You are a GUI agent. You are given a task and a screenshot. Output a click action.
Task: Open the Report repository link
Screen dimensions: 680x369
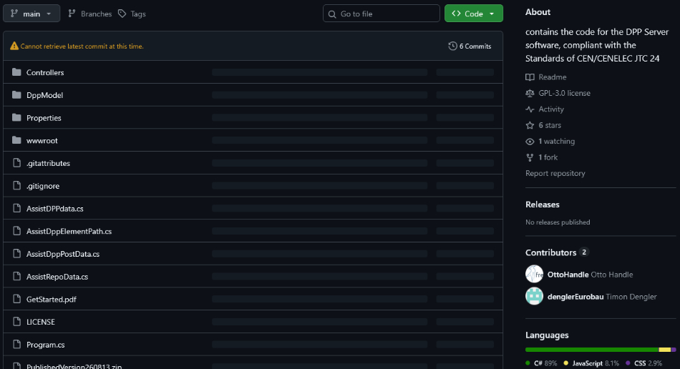pos(555,173)
